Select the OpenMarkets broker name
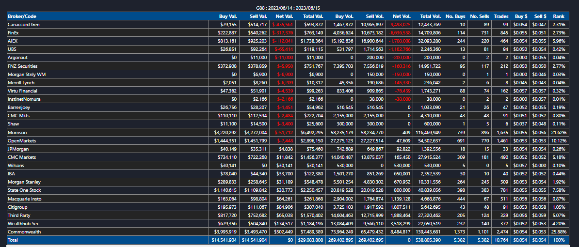The width and height of the screenshot is (579, 247). pyautogui.click(x=21, y=140)
